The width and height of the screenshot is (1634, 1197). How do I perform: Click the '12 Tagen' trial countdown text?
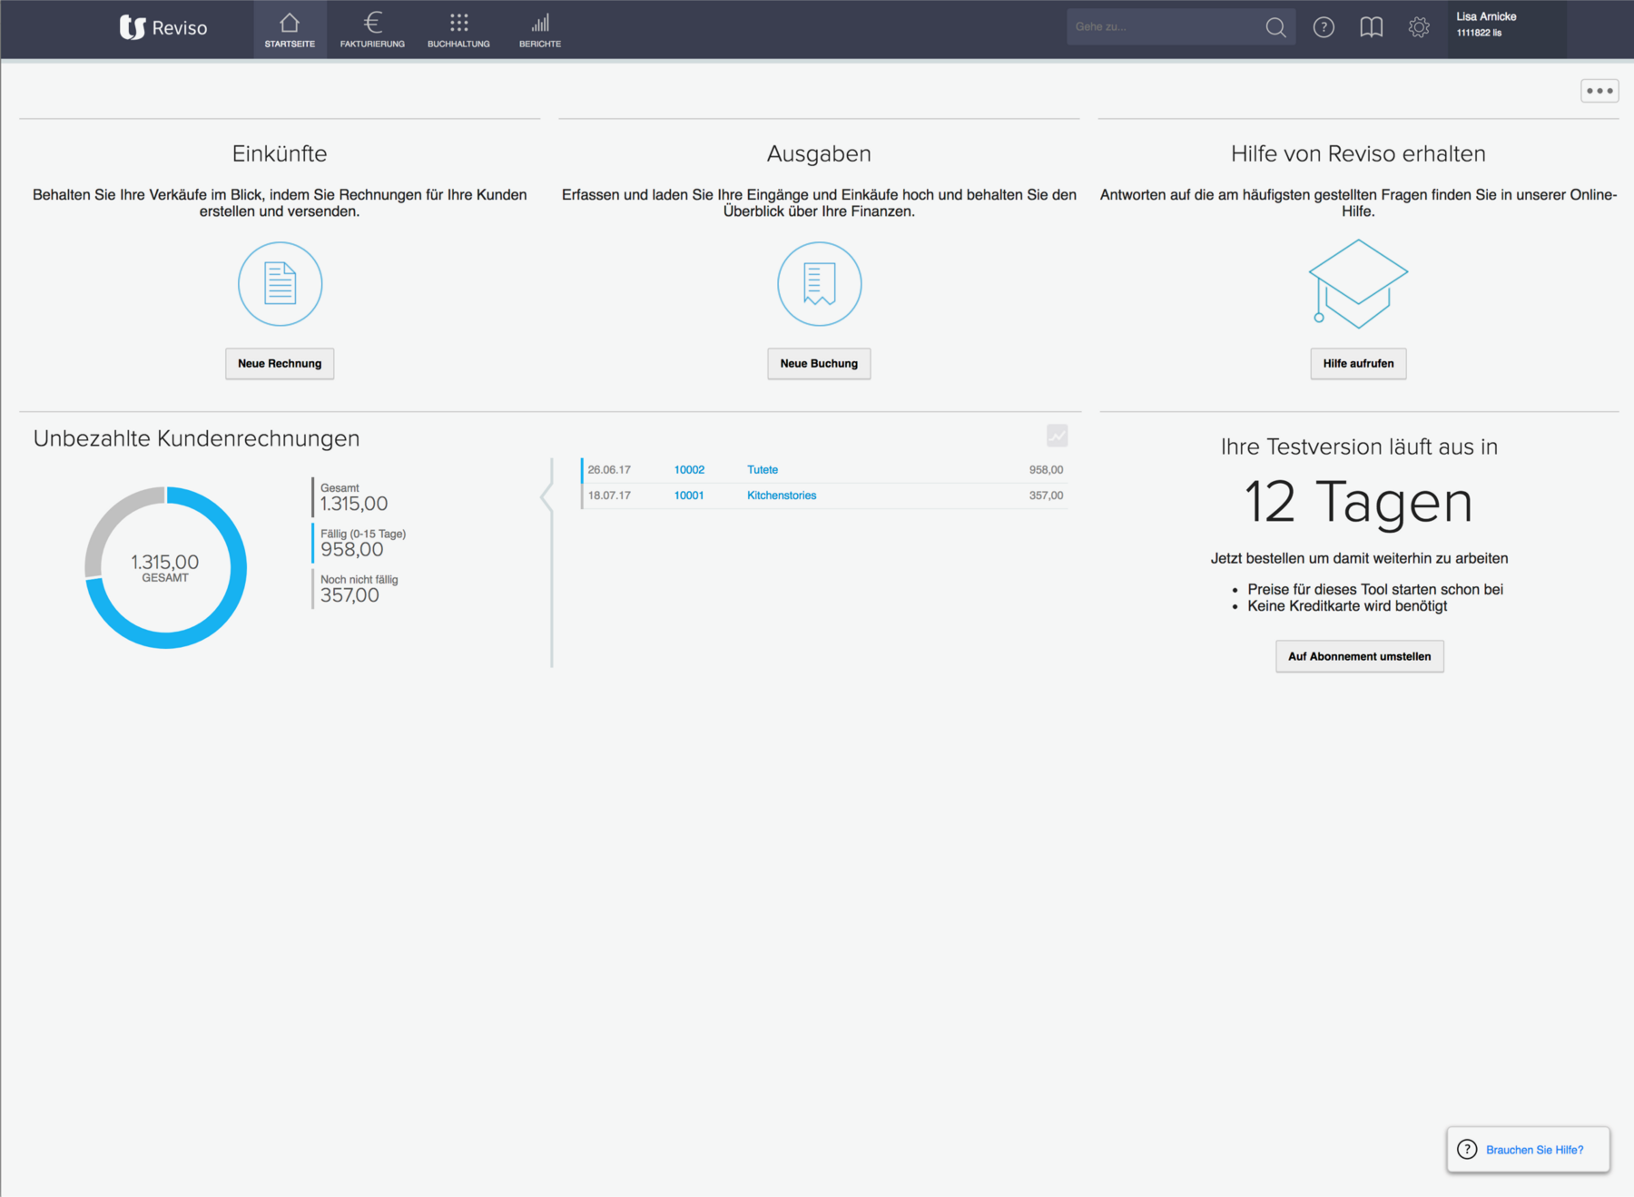click(1358, 502)
